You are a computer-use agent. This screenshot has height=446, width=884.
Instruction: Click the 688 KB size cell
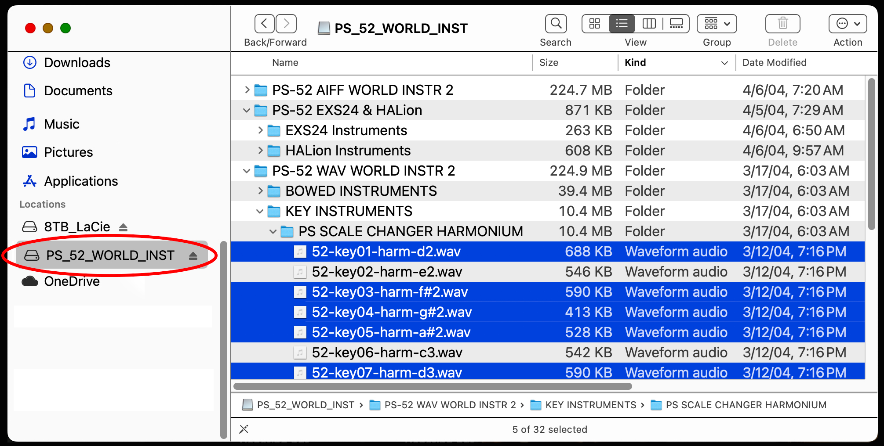(x=588, y=252)
